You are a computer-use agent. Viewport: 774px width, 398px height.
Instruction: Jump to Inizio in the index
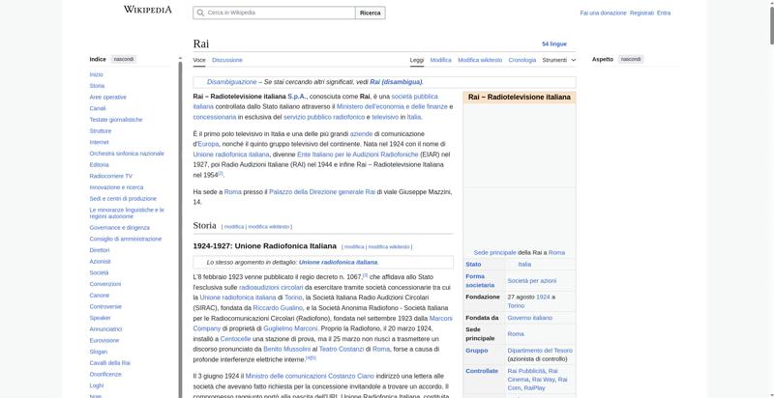pyautogui.click(x=96, y=74)
